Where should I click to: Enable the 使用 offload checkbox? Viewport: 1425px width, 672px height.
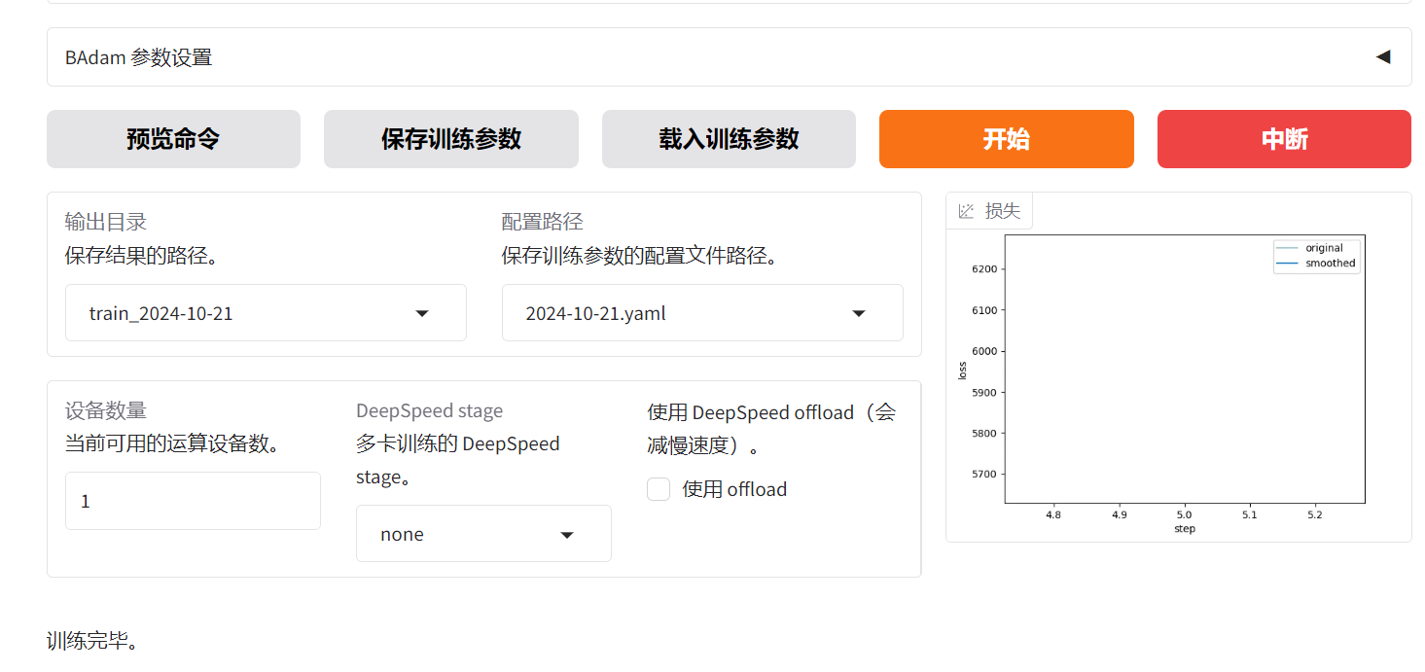tap(659, 489)
